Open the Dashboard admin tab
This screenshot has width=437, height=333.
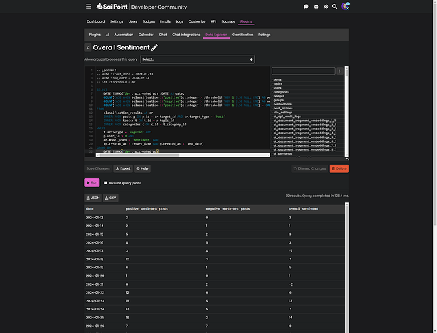point(95,21)
